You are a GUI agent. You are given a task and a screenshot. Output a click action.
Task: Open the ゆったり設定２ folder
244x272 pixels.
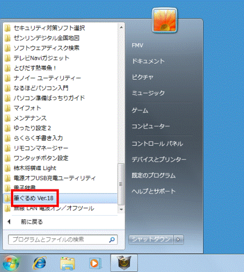[60, 128]
